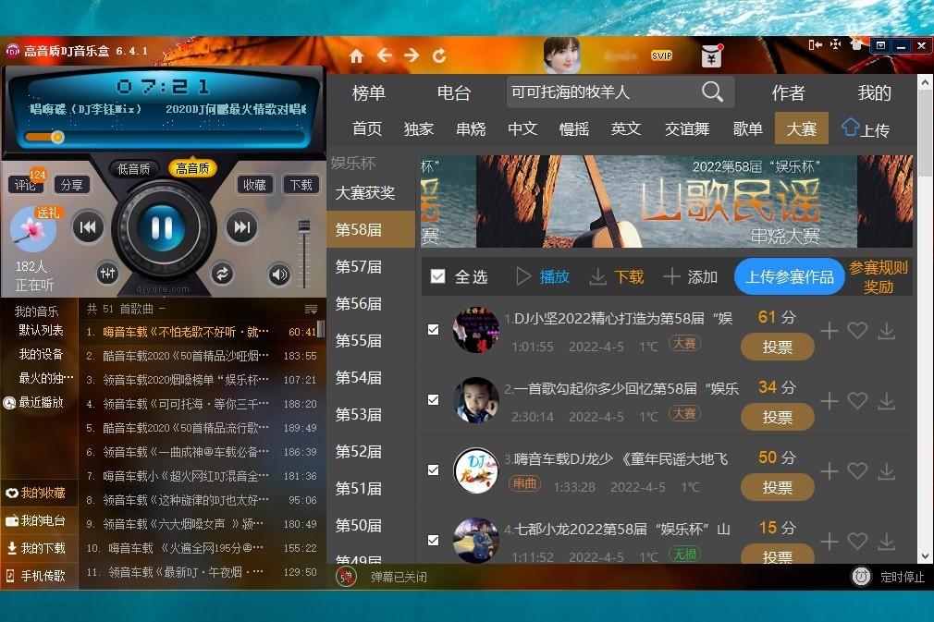Screen dimensions: 934x622
Task: Favorite song 1 DJ小坚2022 with heart
Action: (x=857, y=330)
